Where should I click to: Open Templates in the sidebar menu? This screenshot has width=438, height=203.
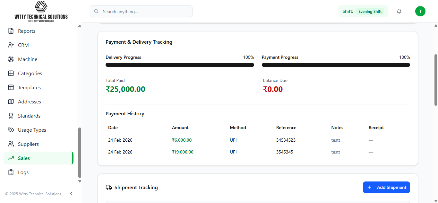(29, 88)
